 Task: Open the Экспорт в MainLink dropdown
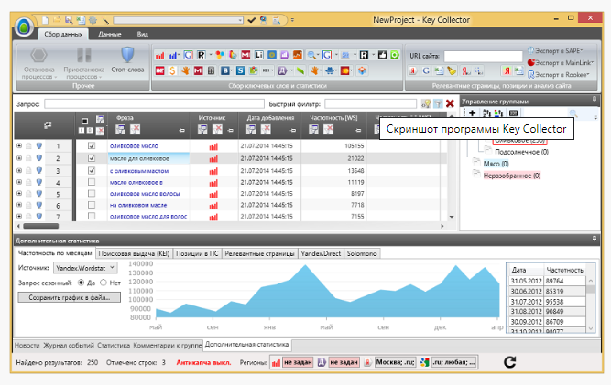point(561,62)
